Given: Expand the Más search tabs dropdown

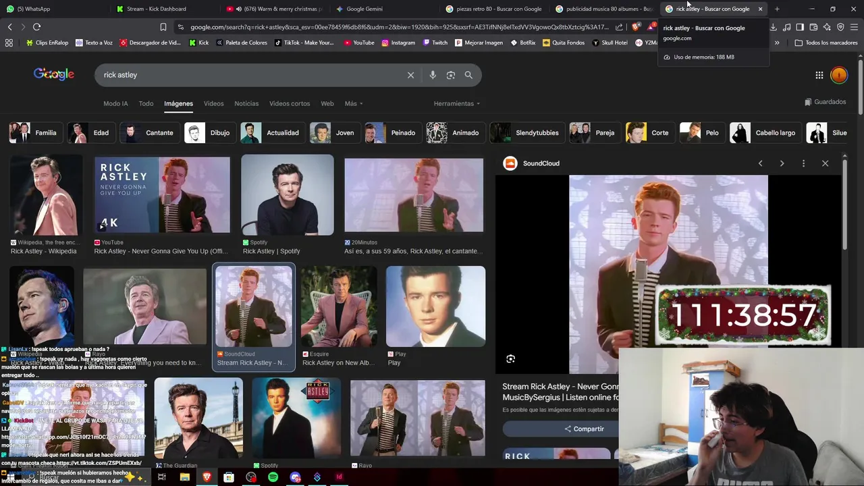Looking at the screenshot, I should tap(354, 104).
